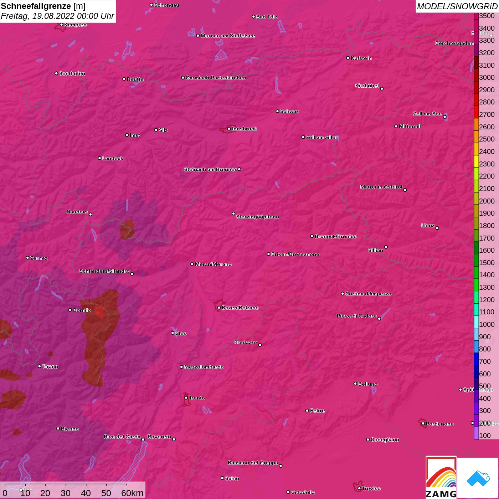Click the Bozen/Bolzano city marker dot
The width and height of the screenshot is (499, 499).
click(219, 308)
